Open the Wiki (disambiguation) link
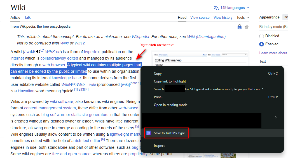Screen dimensions: 288x158 coord(206,37)
